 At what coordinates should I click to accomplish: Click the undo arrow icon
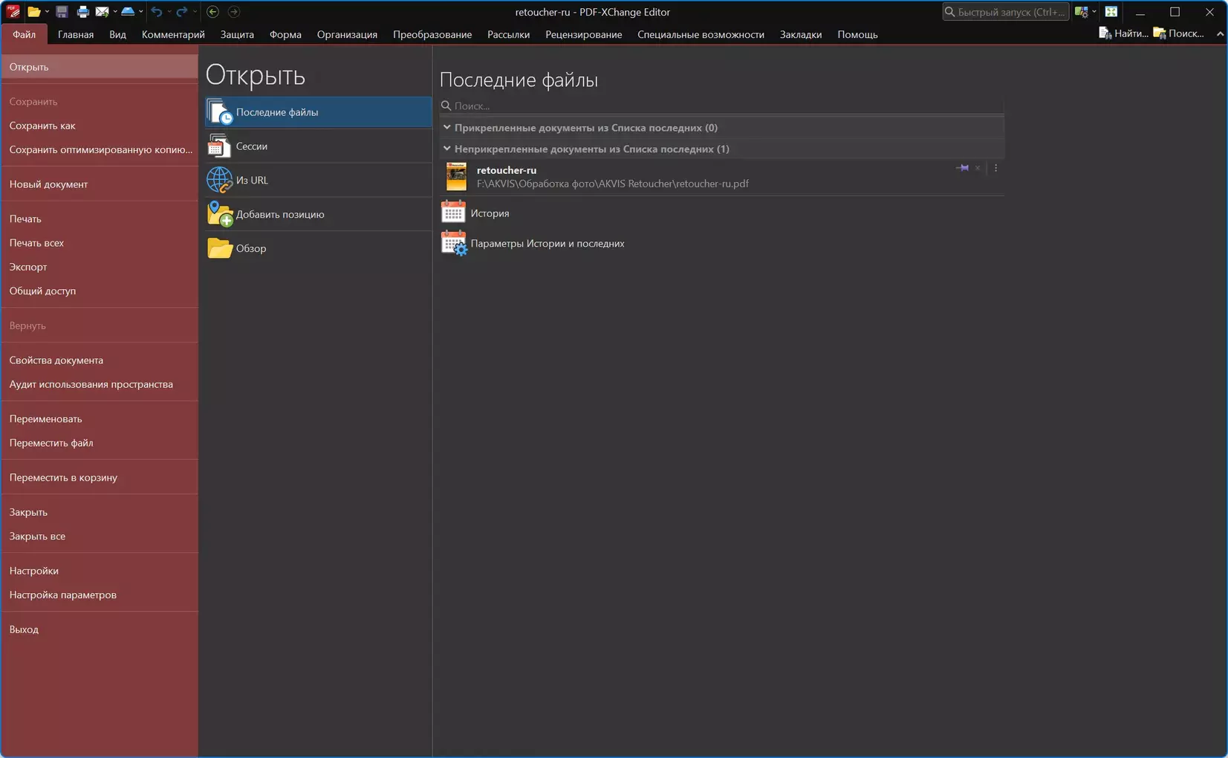pos(156,12)
